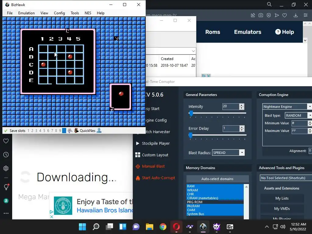This screenshot has height=234, width=312.
Task: Open the Roms page link
Action: (212, 32)
